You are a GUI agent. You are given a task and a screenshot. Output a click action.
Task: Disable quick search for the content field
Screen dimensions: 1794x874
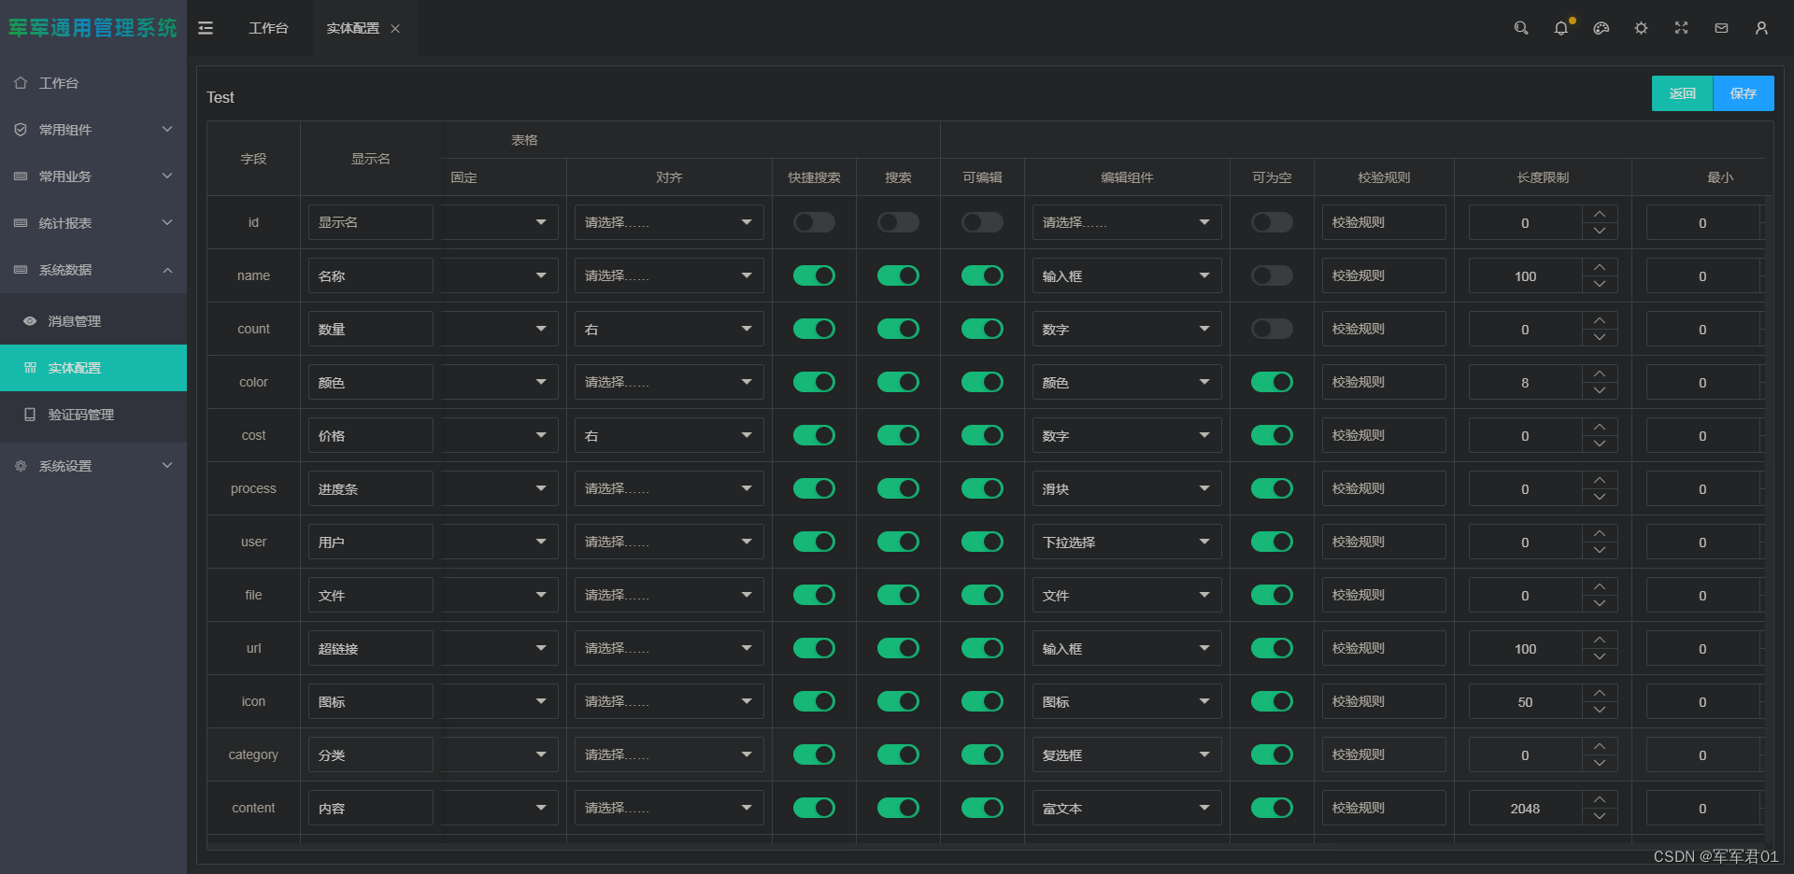coord(814,808)
